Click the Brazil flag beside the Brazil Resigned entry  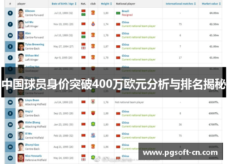tap(118, 13)
